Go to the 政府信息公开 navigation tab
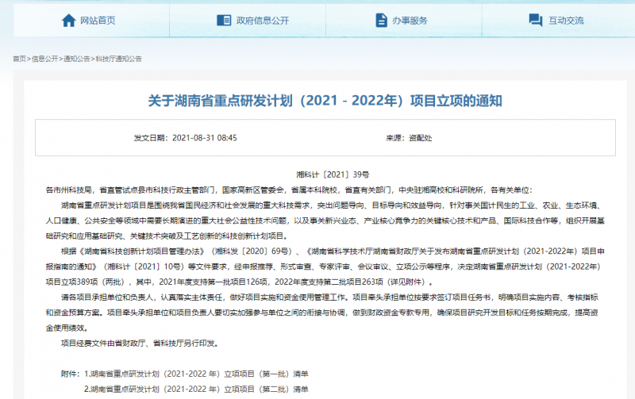Viewport: 635px width, 399px height. point(261,21)
